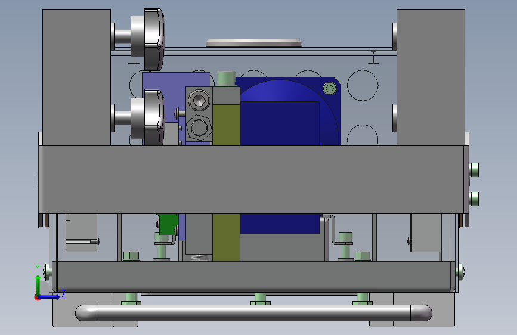The width and height of the screenshot is (517, 335).
Task: Select the hex nut fitting below the socket screw
Action: point(199,128)
